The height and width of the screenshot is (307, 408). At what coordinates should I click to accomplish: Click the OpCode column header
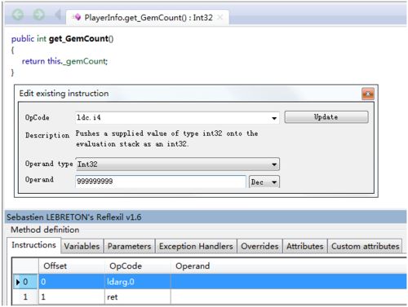(138, 265)
